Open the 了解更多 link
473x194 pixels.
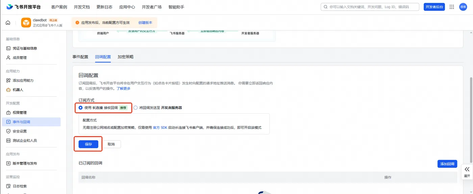(x=123, y=88)
